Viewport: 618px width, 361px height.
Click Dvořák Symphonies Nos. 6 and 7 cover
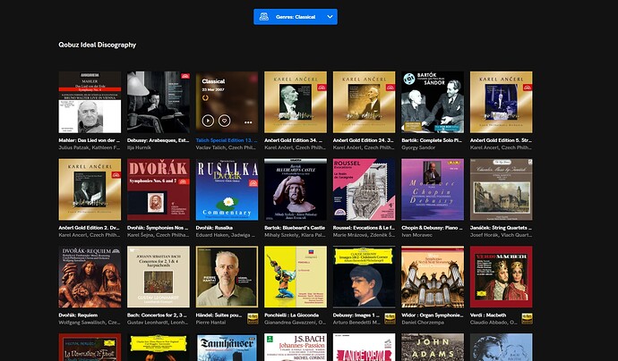click(x=159, y=189)
